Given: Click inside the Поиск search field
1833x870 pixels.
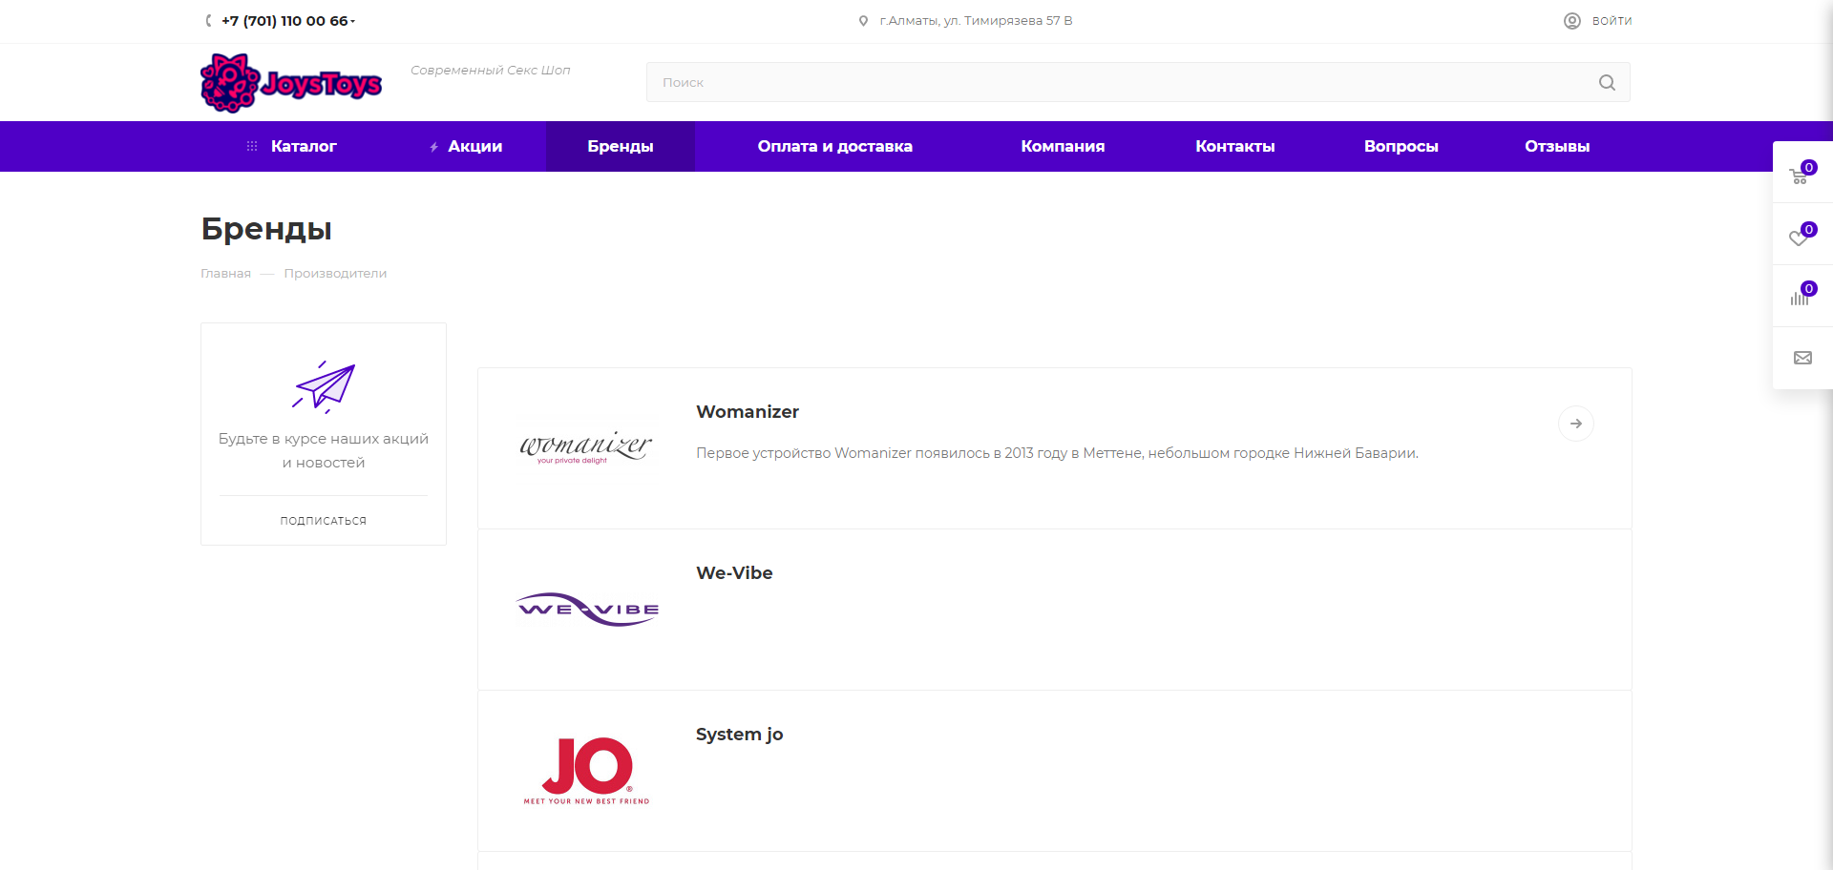Looking at the screenshot, I should pos(1138,82).
